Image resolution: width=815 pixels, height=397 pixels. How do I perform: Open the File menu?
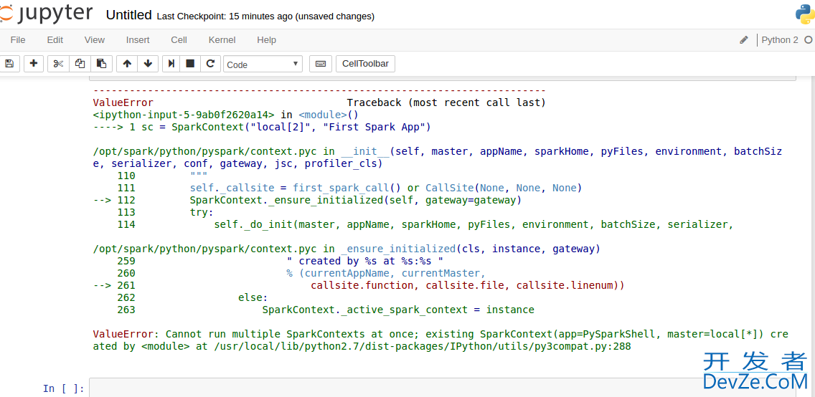tap(18, 40)
